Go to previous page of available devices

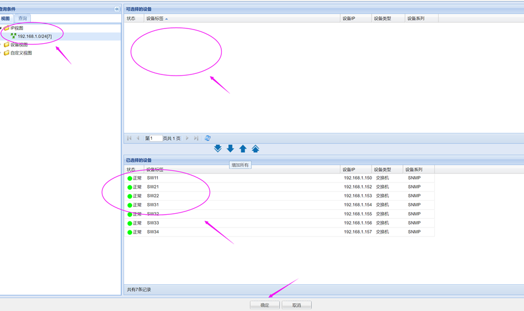click(x=138, y=138)
